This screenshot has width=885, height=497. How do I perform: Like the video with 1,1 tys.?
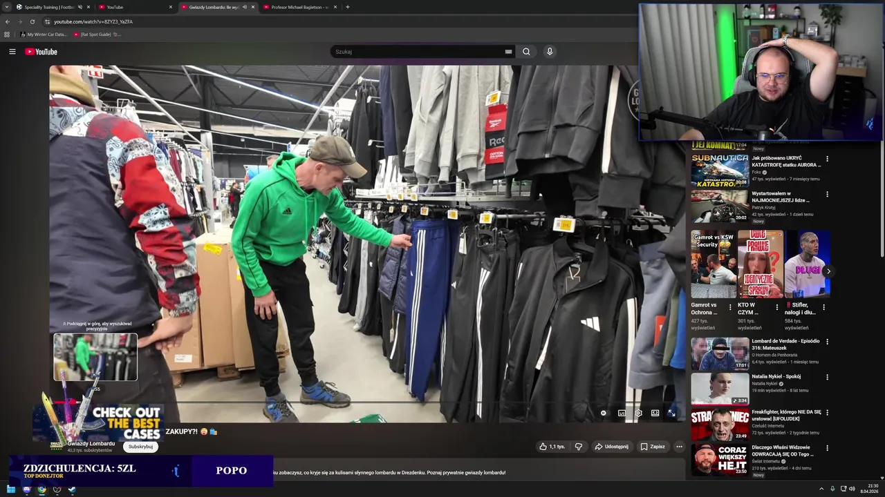552,447
